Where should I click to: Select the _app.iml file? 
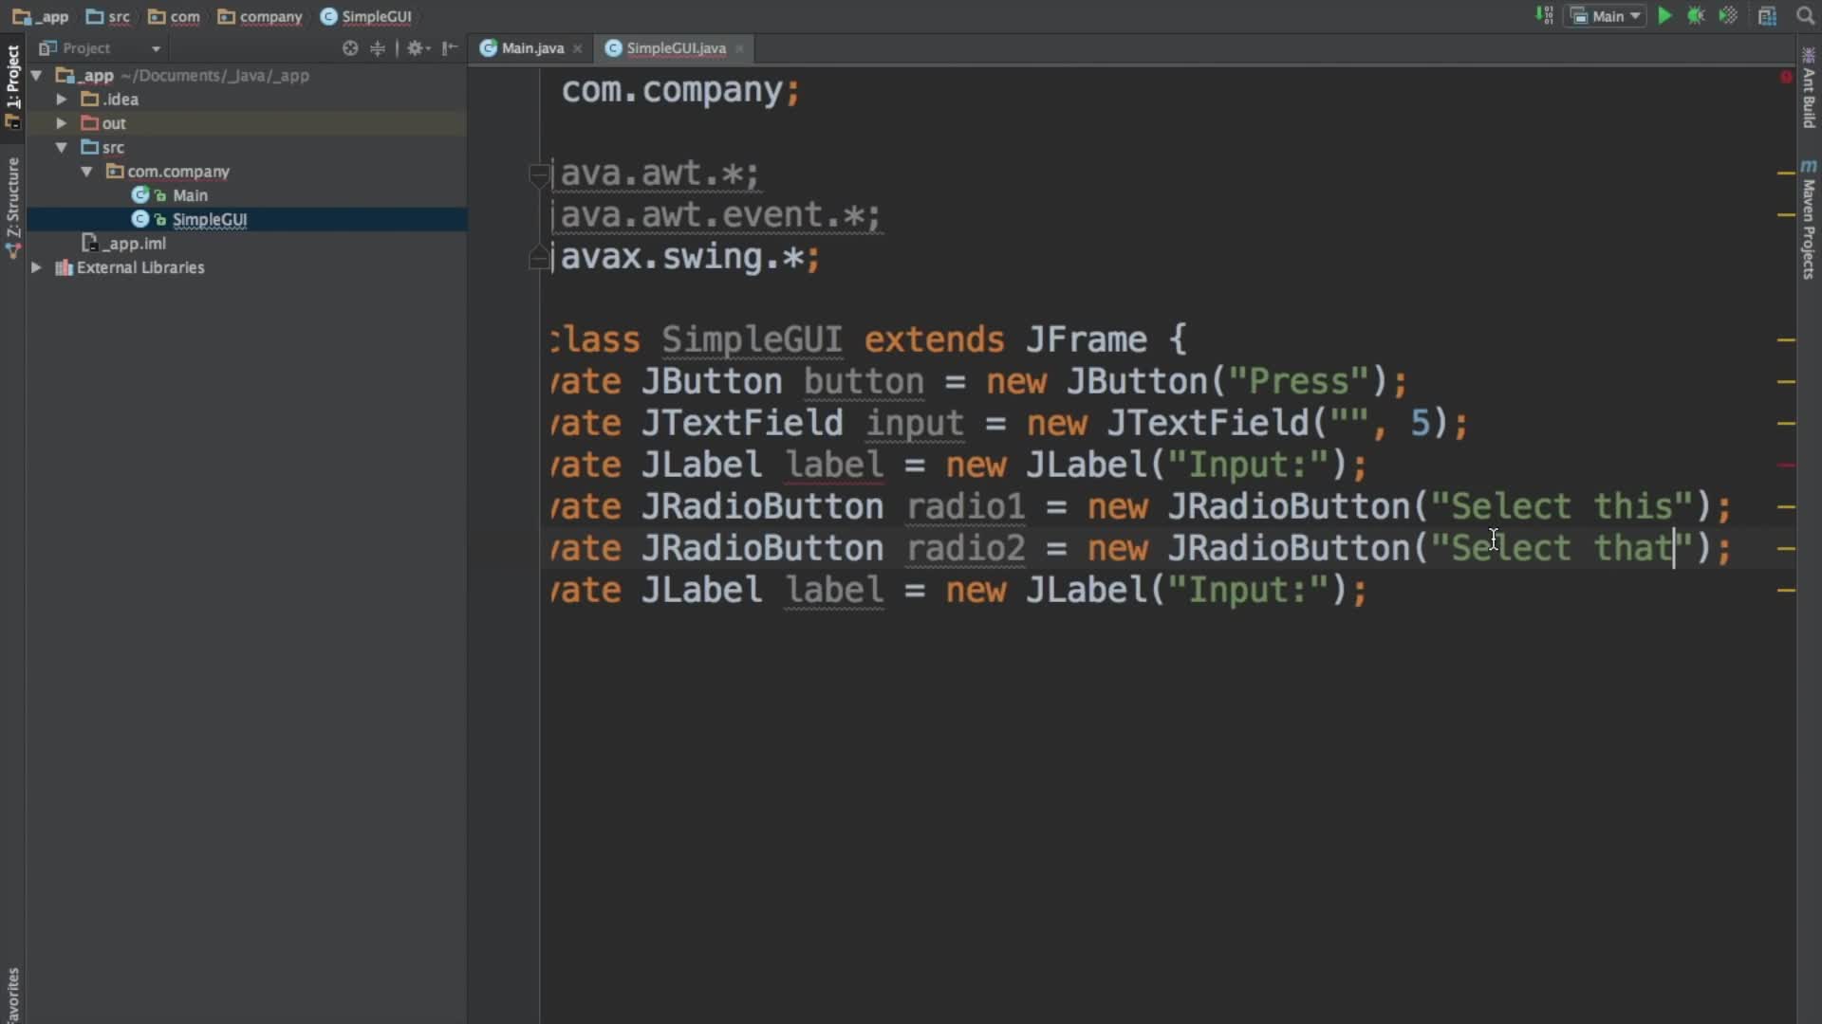tap(124, 244)
